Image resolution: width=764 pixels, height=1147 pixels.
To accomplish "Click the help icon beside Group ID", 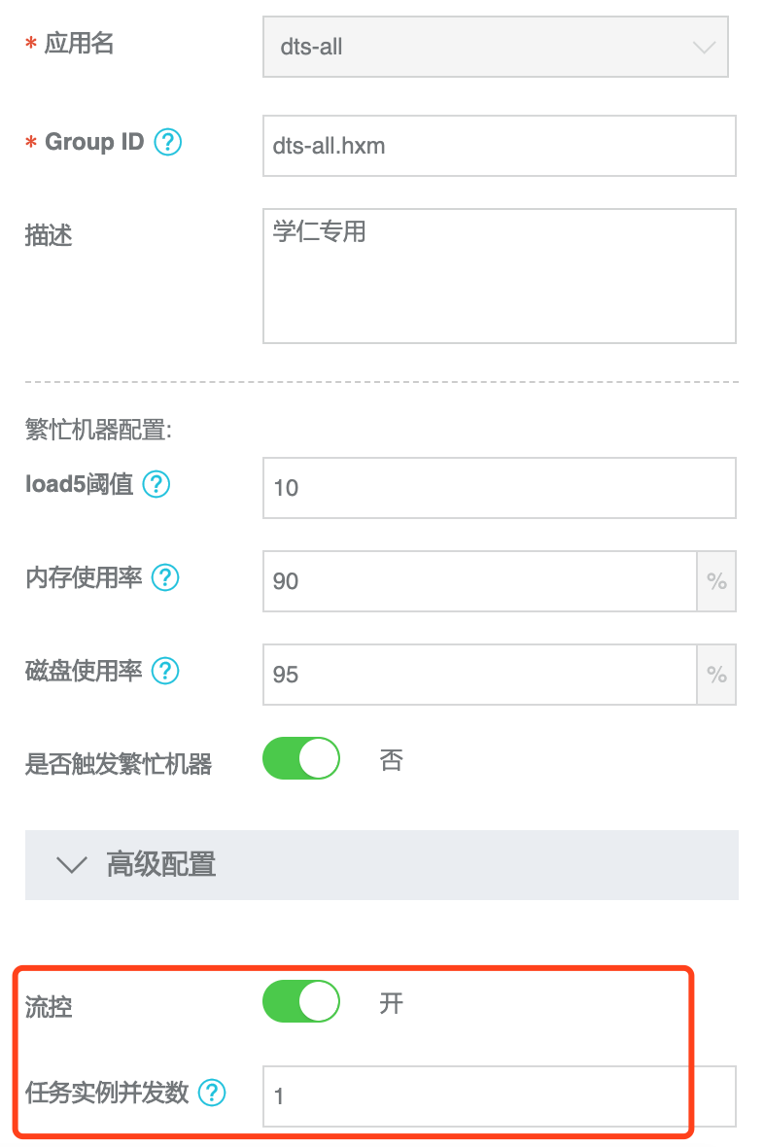I will (168, 143).
